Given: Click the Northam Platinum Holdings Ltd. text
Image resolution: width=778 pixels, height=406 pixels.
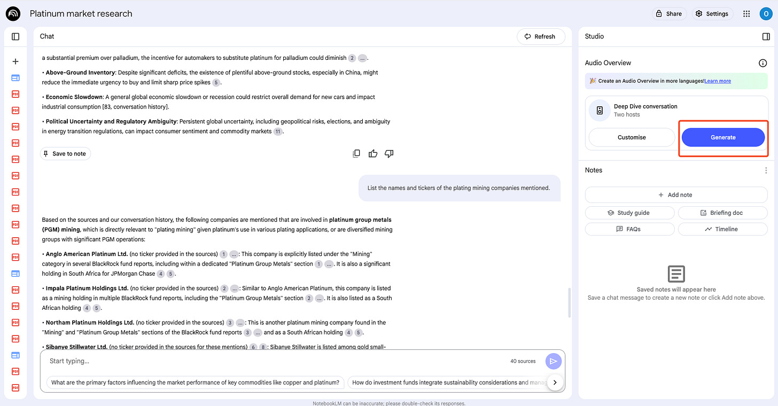Looking at the screenshot, I should click(90, 323).
